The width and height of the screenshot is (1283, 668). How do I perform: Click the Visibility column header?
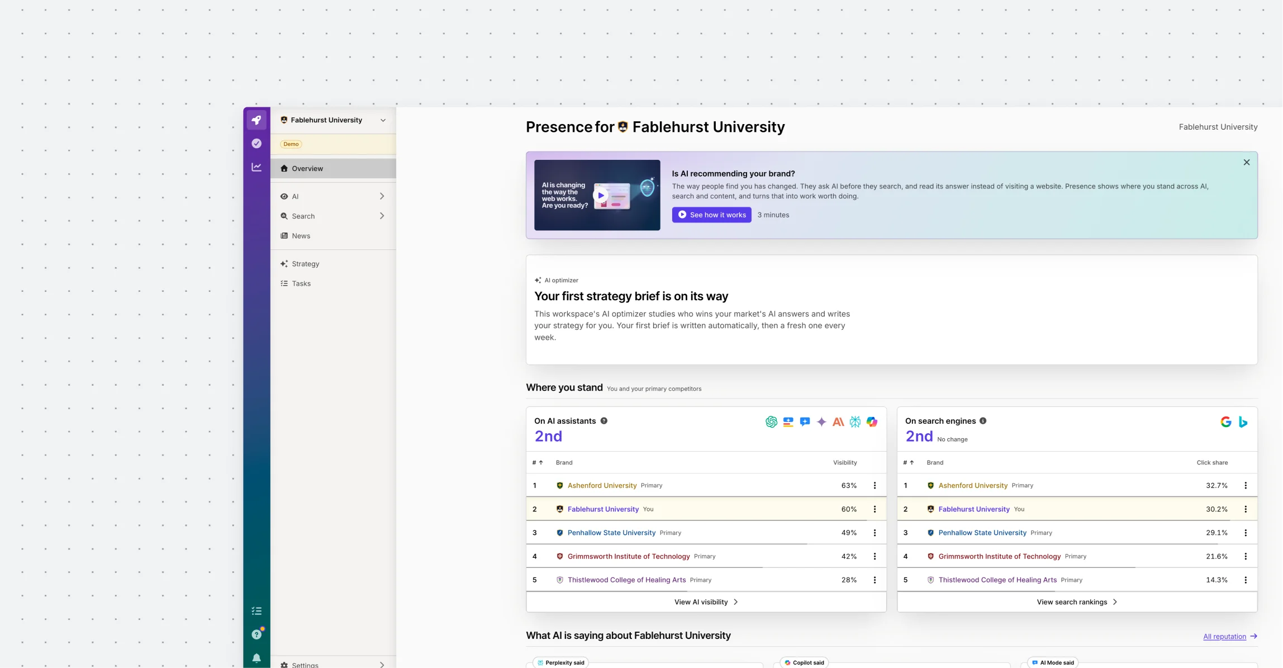click(844, 463)
